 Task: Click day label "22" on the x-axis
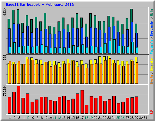(x=104, y=118)
